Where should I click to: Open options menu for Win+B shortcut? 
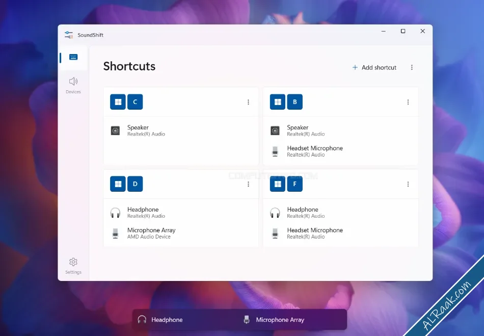click(x=408, y=102)
